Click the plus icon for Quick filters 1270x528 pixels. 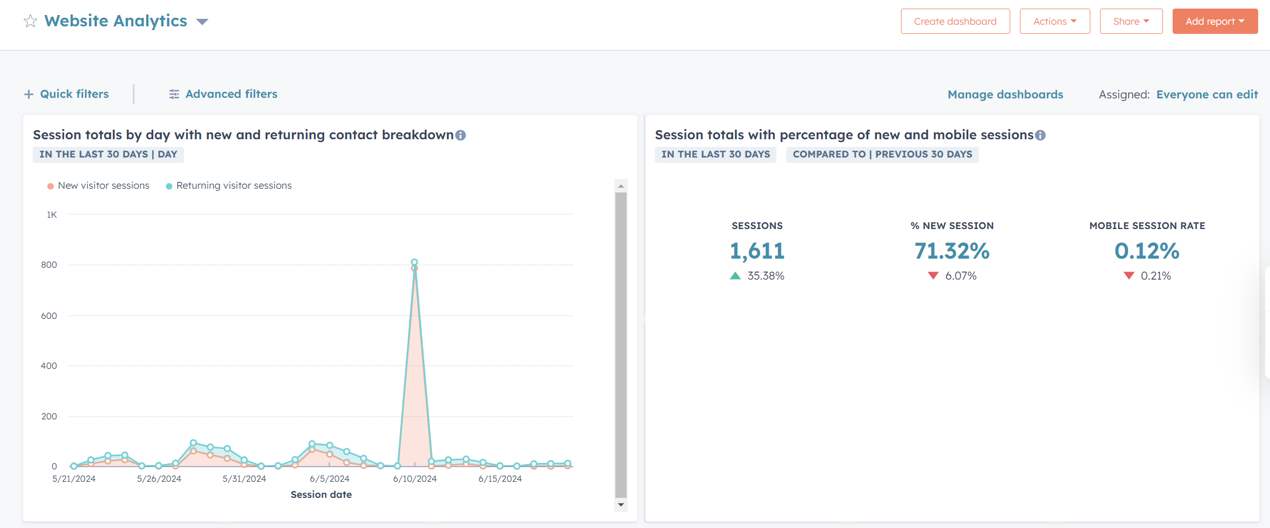(x=29, y=94)
